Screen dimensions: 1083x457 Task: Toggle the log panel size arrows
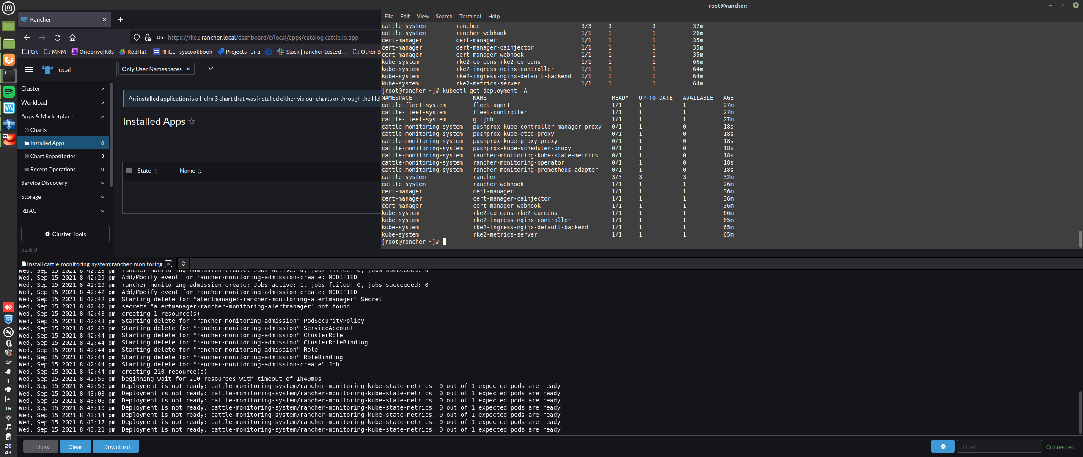pos(183,264)
